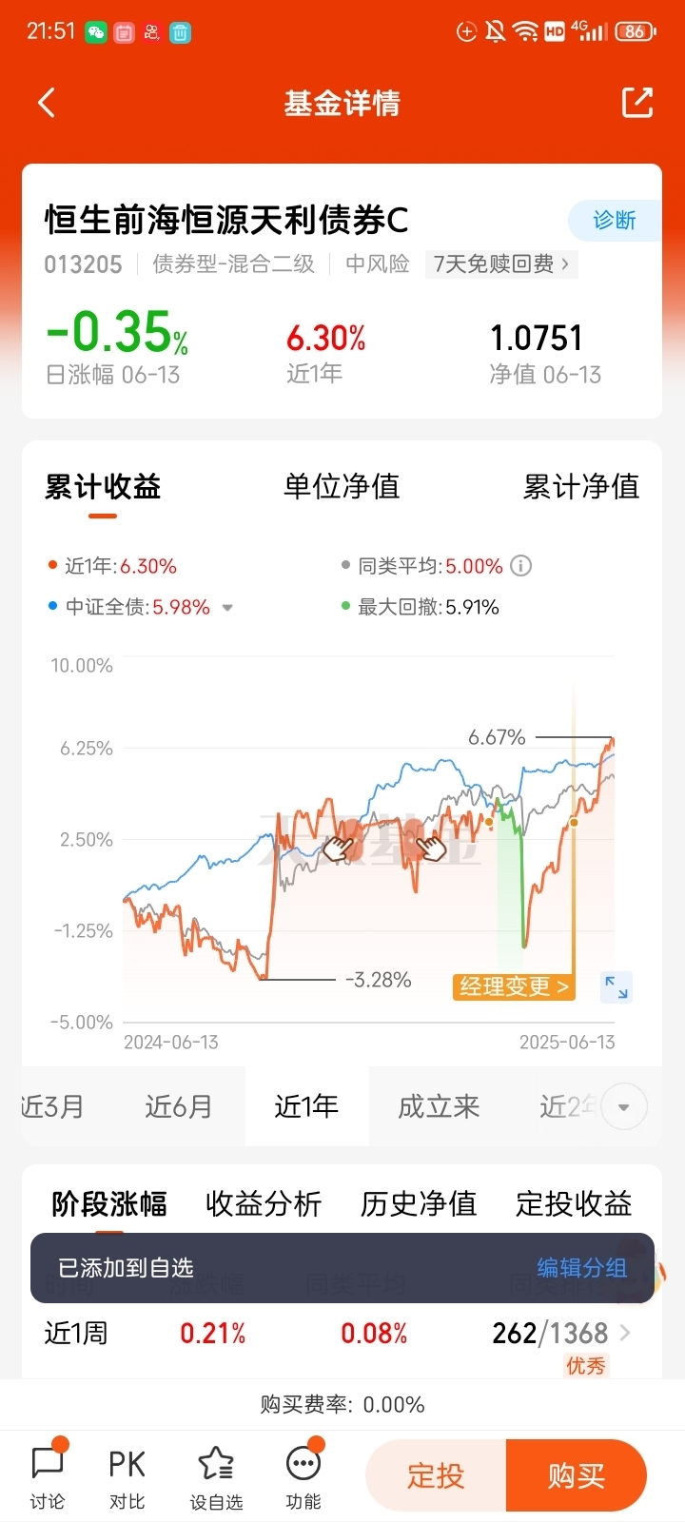Open the 中证全债 benchmark dropdown arrow
The height and width of the screenshot is (1522, 685).
(x=227, y=608)
